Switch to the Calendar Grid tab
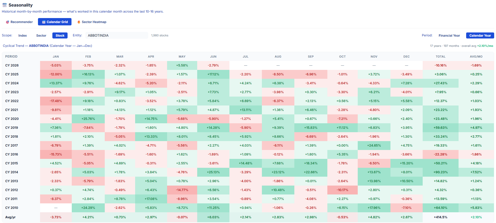 point(55,22)
